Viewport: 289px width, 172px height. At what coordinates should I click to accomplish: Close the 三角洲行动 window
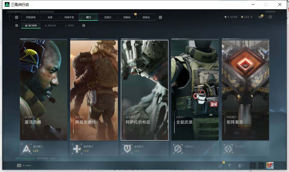pos(280,4)
